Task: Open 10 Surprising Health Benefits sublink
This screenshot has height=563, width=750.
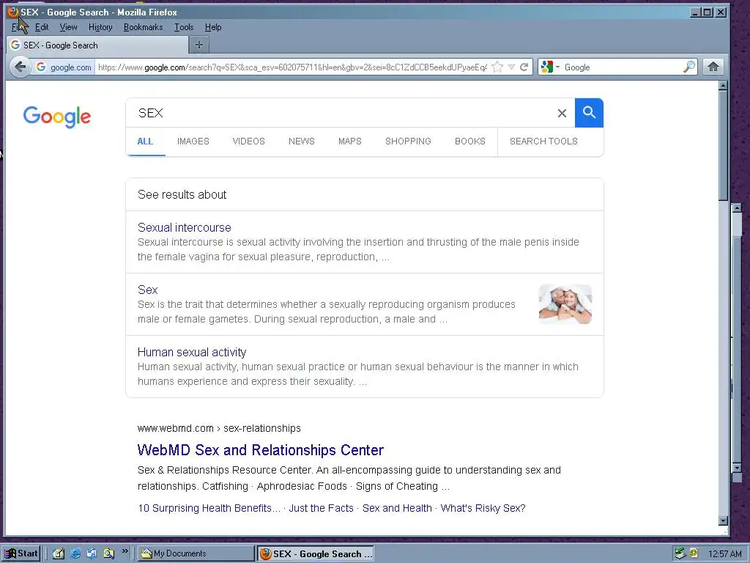Action: point(209,508)
